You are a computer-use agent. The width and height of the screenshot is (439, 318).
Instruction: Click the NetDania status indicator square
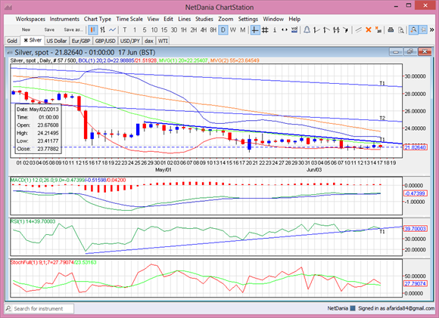point(353,308)
